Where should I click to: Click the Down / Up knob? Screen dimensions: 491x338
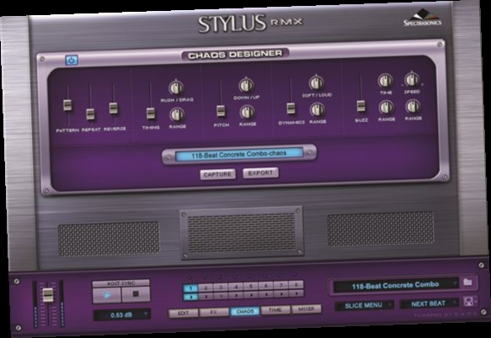(x=247, y=86)
